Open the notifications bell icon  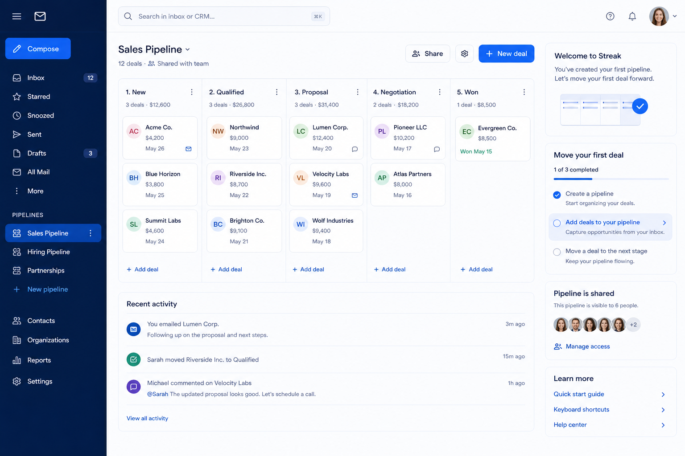[x=632, y=16]
